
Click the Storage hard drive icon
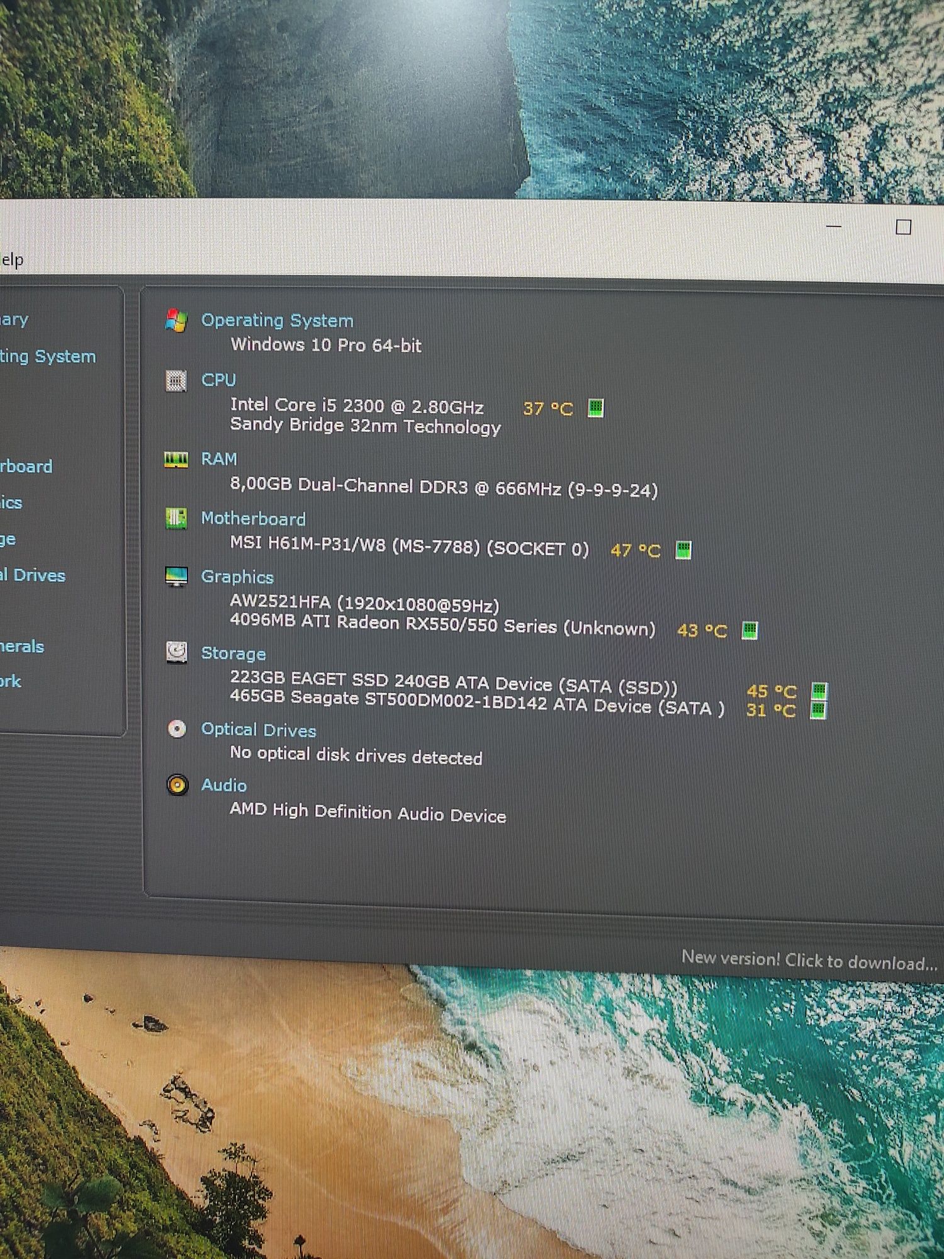click(x=176, y=652)
